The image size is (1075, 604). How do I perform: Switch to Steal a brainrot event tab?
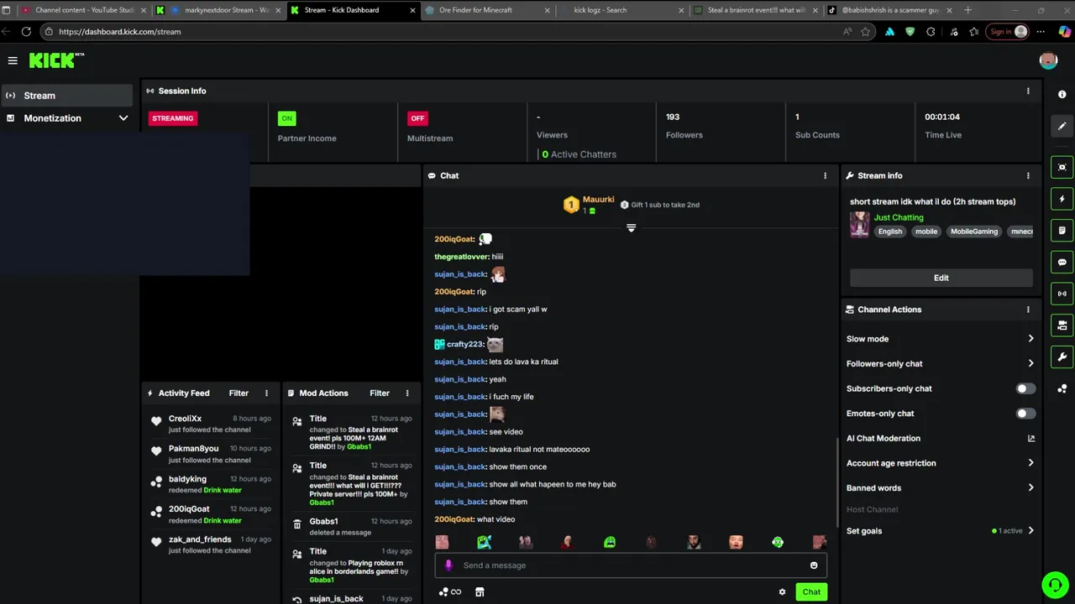click(x=754, y=10)
